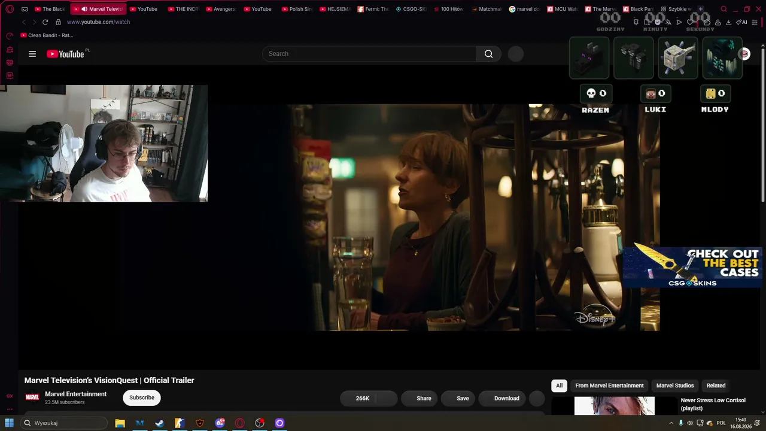Switch to the 'THE INCR' tab

[184, 9]
